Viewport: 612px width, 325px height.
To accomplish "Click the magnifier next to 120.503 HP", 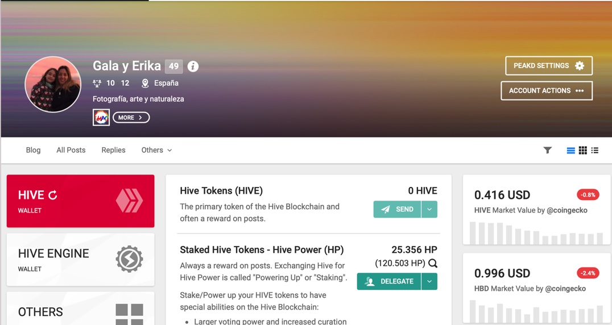I will point(432,264).
